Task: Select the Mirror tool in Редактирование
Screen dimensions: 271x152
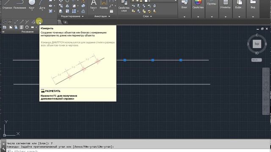Action: [x=67, y=5]
